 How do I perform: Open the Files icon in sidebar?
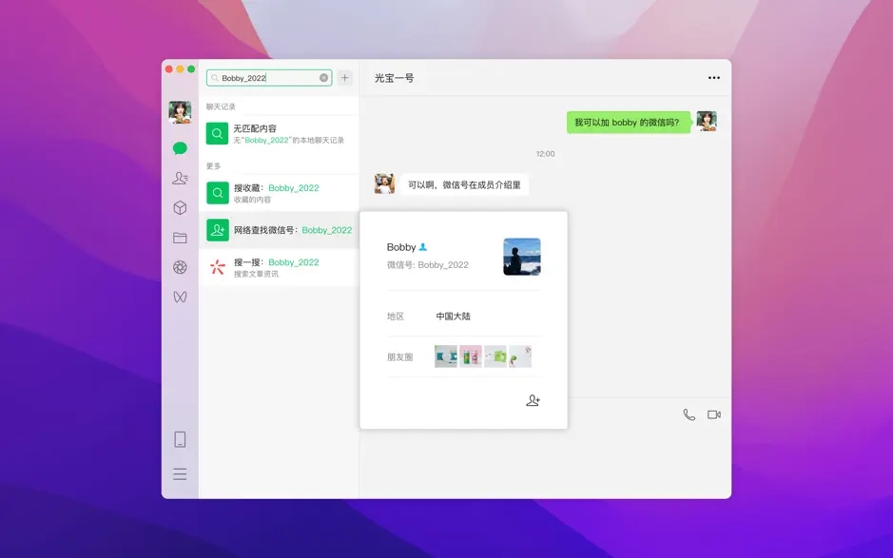180,237
